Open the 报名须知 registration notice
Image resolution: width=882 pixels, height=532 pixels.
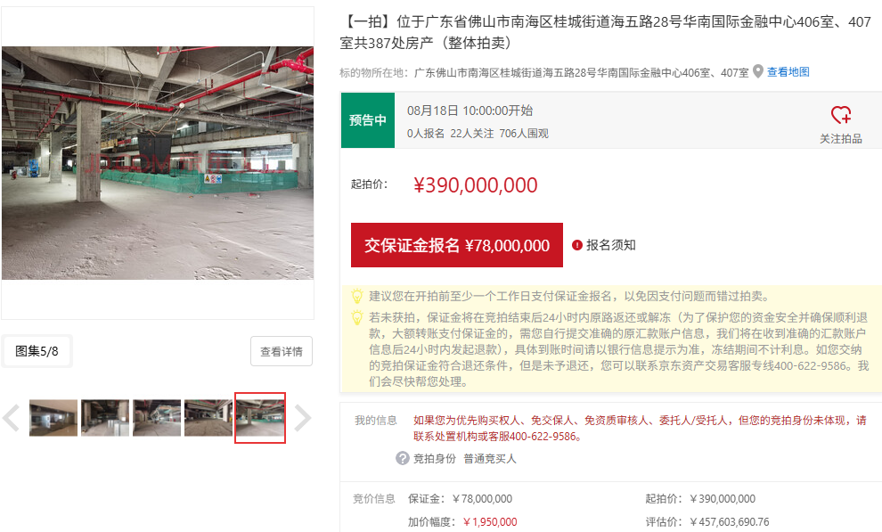(611, 245)
